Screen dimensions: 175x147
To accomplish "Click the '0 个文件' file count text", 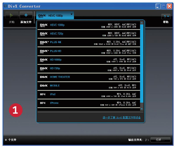I will pos(11,140).
